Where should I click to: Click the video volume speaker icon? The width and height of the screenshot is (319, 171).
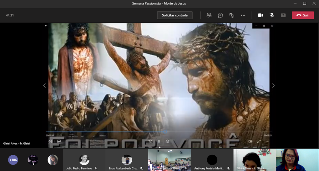pyautogui.click(x=50, y=141)
